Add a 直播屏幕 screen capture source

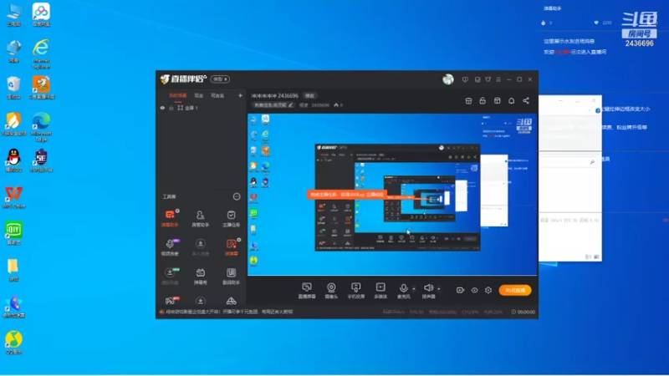pos(307,290)
